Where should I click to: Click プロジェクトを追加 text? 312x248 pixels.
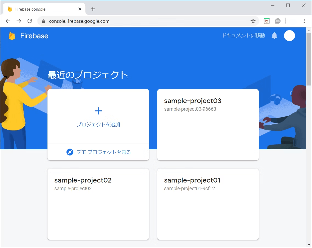coord(98,124)
